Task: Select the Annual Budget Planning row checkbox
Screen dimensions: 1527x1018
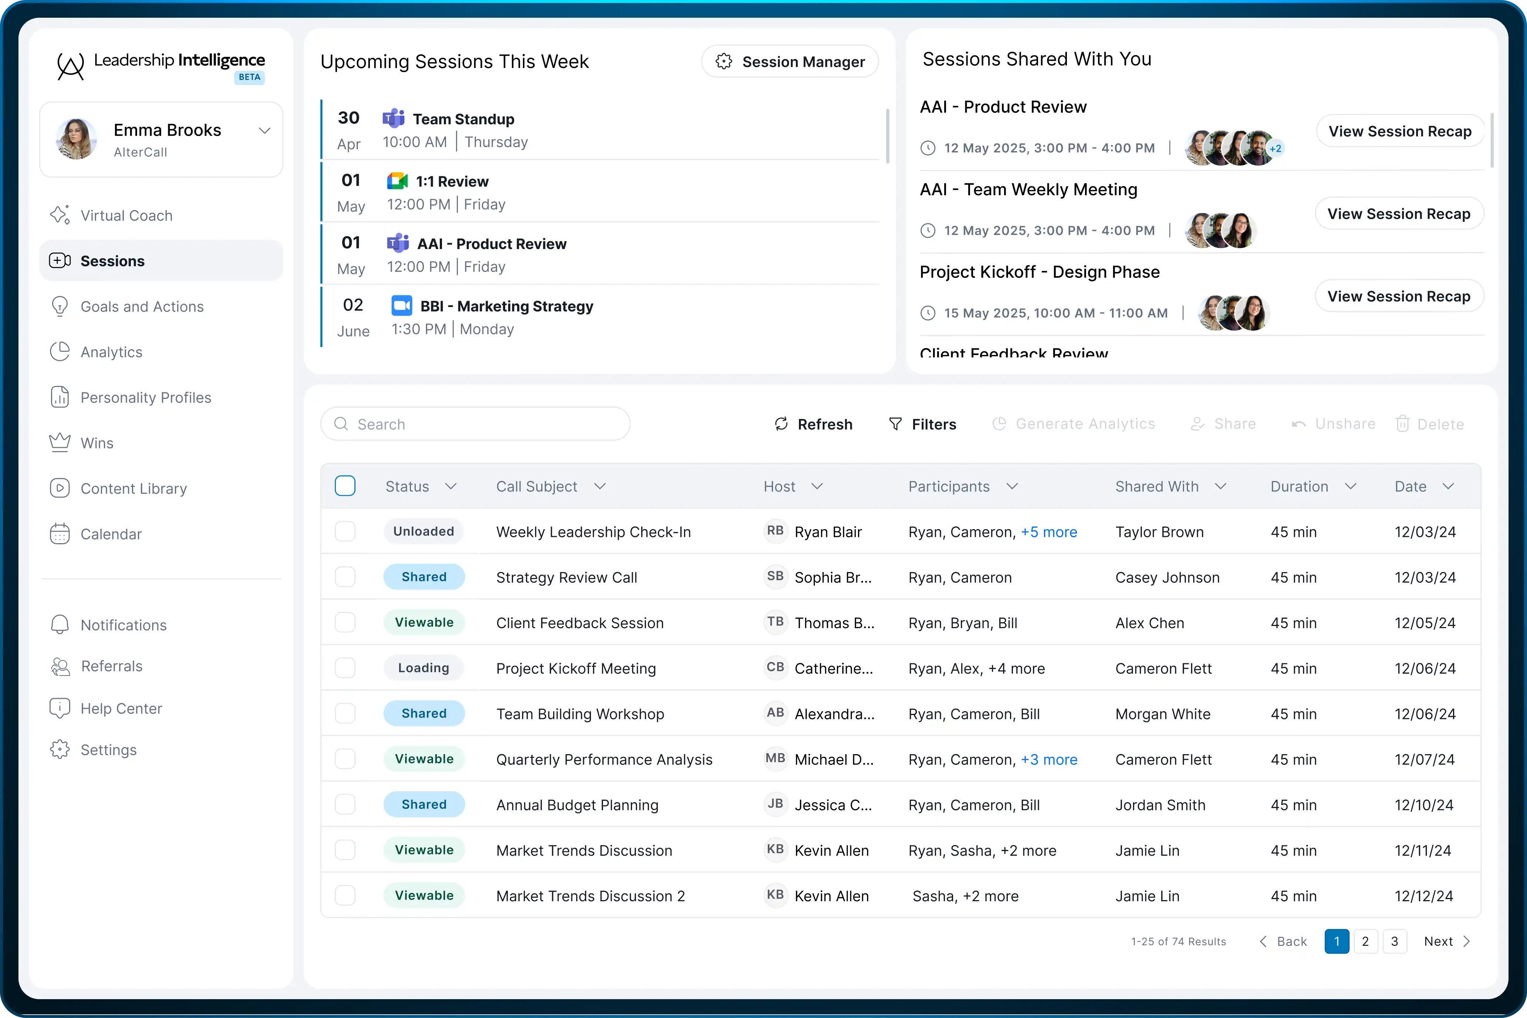Action: point(345,804)
